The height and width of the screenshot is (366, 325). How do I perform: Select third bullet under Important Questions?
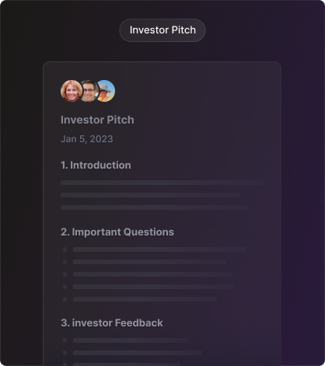pos(152,274)
